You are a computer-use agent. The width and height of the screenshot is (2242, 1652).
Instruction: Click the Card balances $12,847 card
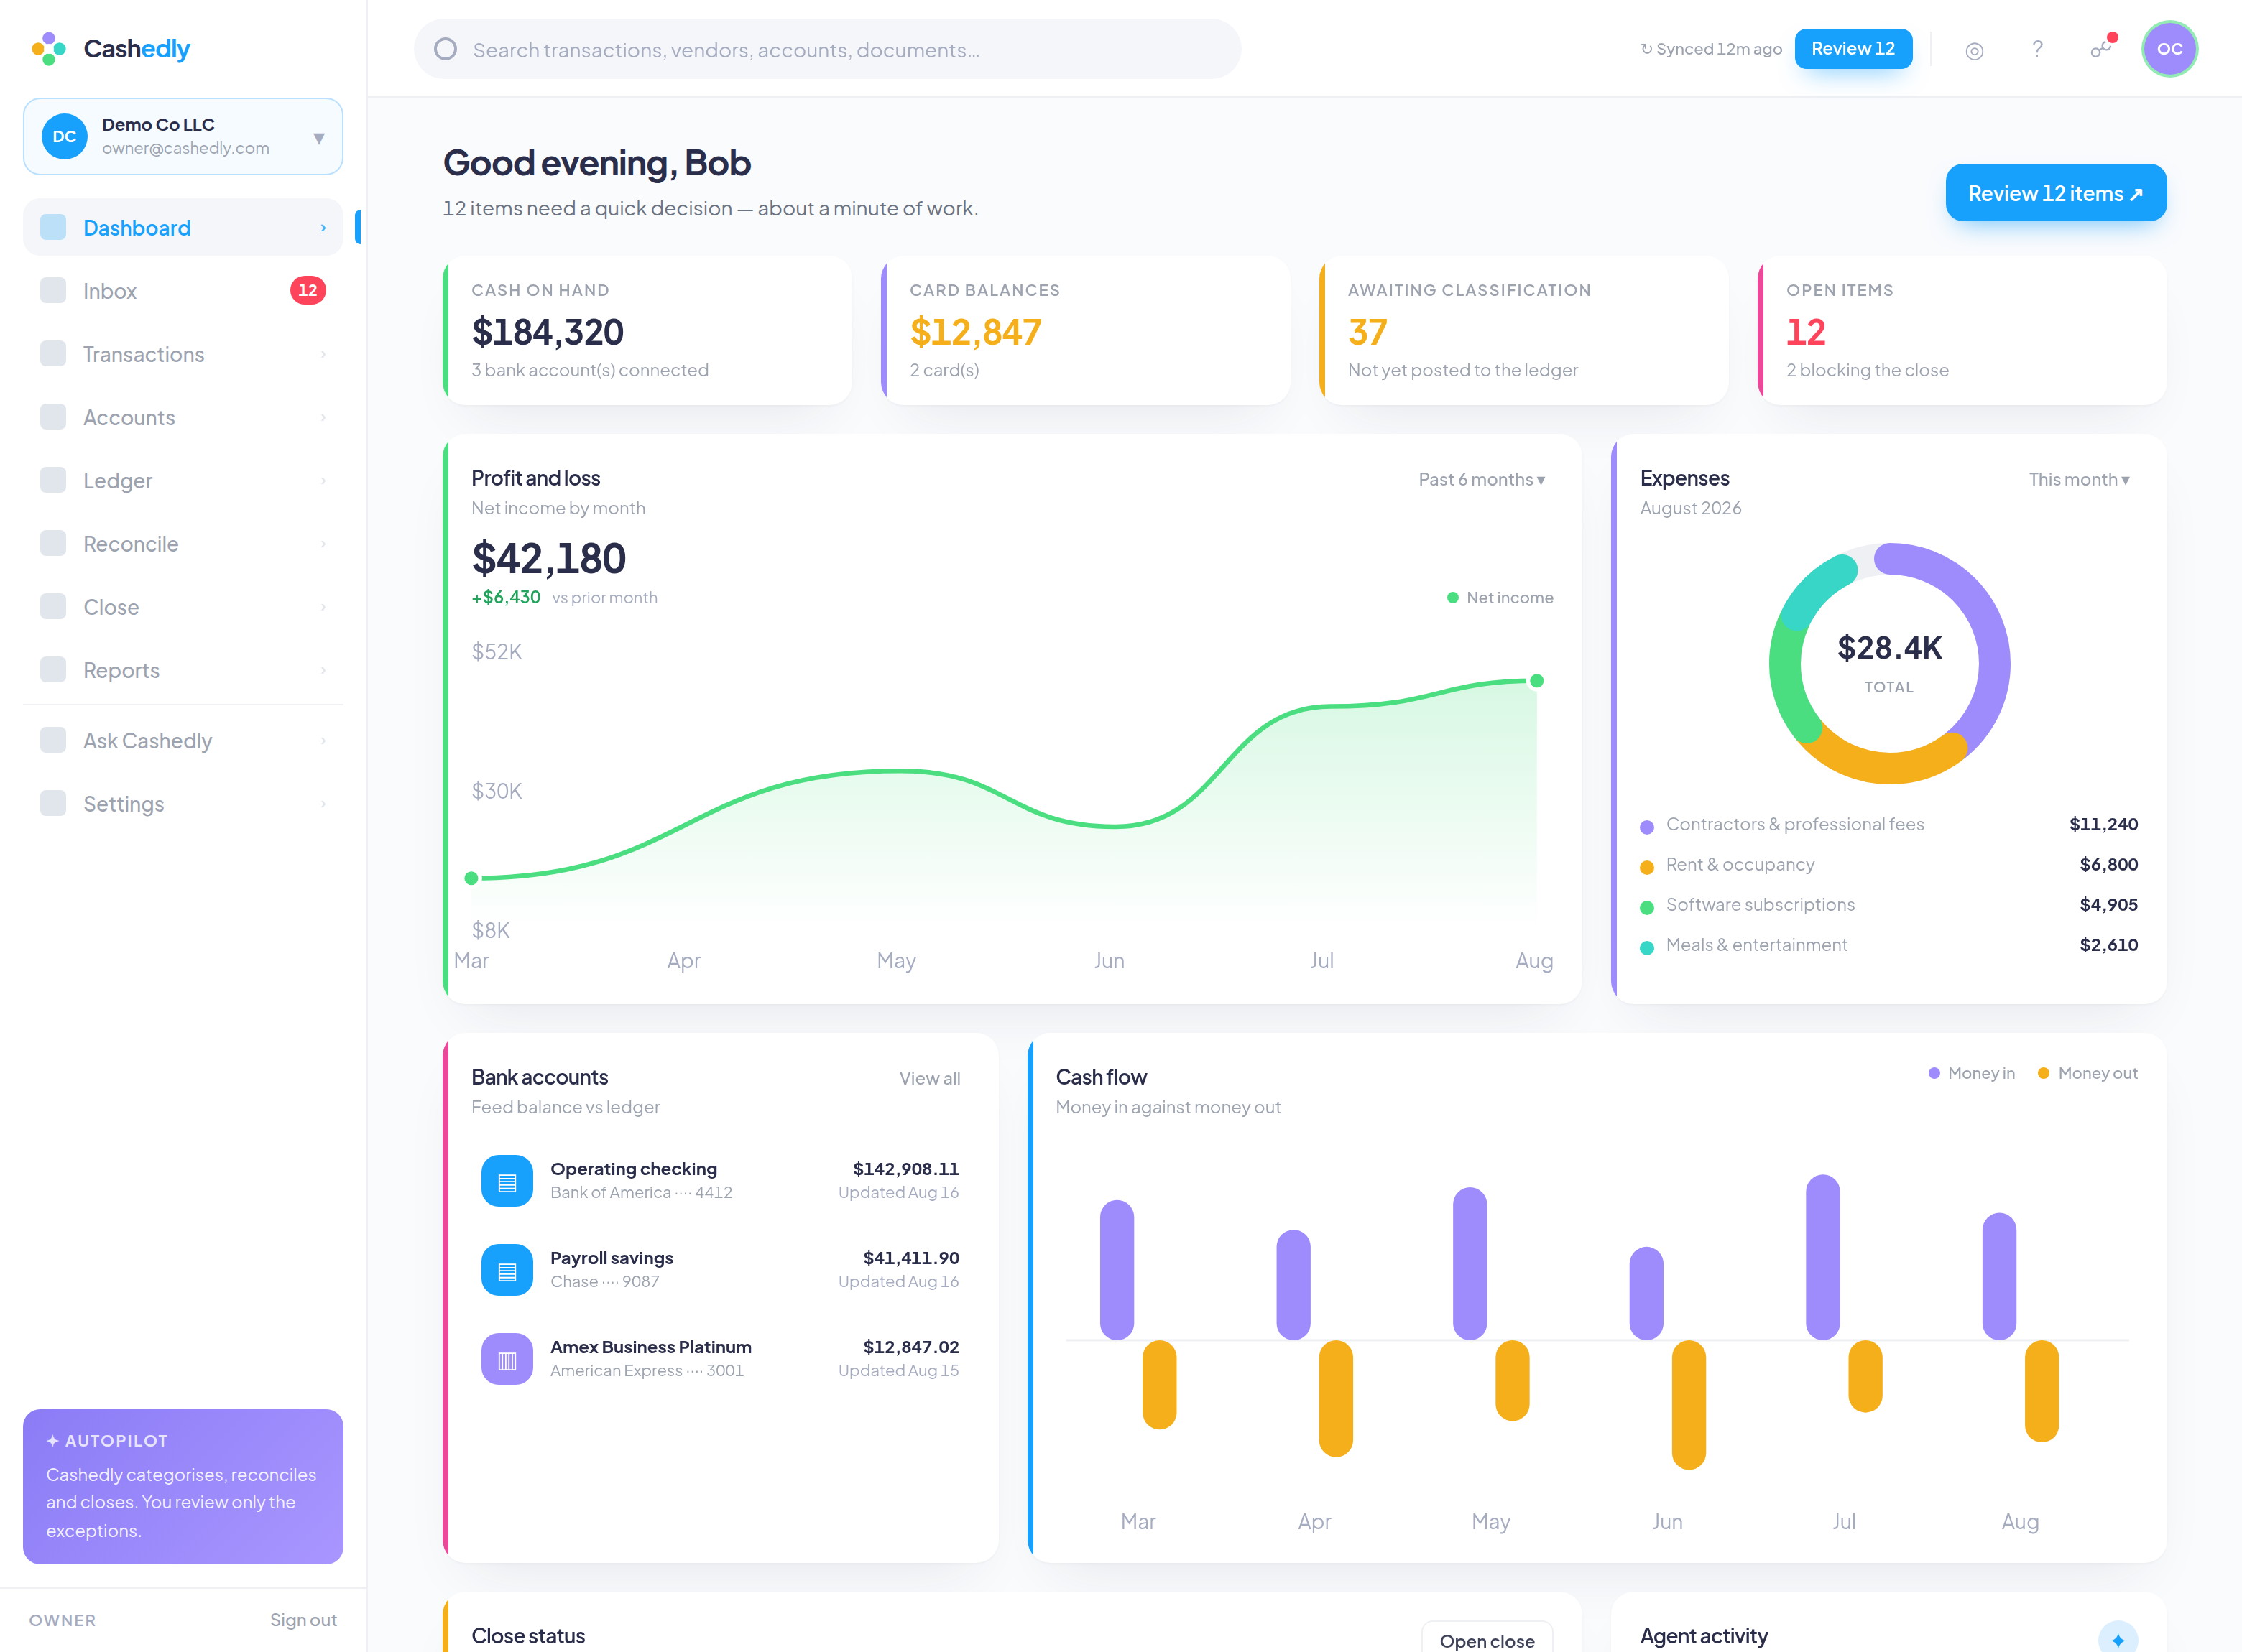1086,330
